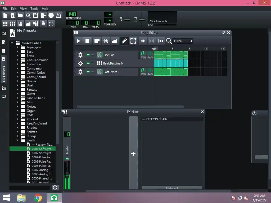Viewport: 271px width, 203px height.
Task: Mute the Soft Synth 1 track
Action: [88, 72]
